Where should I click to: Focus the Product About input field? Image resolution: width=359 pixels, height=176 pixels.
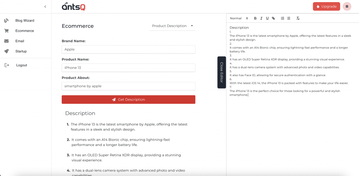click(x=128, y=86)
